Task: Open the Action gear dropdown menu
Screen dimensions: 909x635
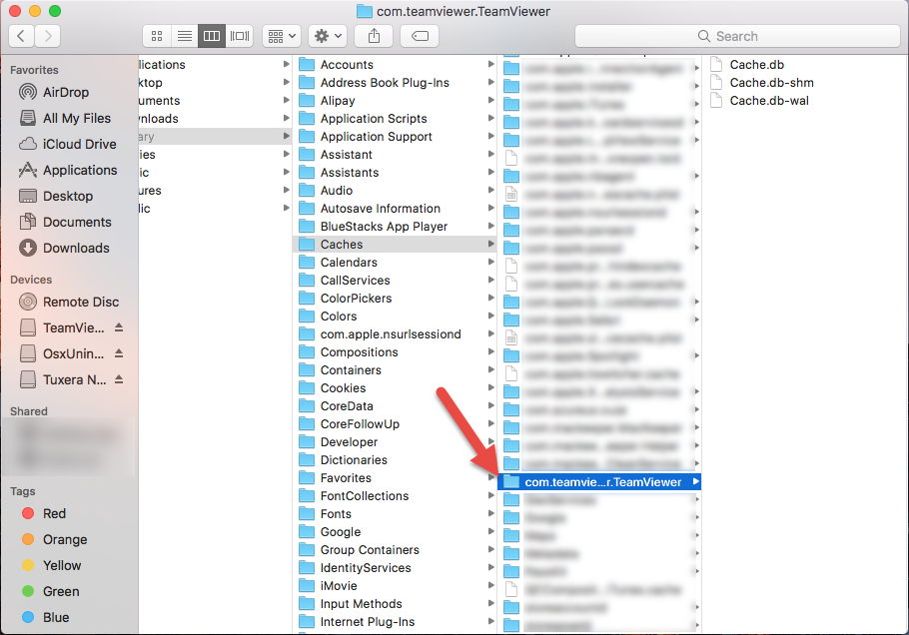Action: pos(327,36)
